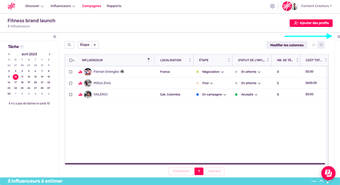The image size is (340, 185).
Task: Click Ajouter des profils button
Action: (x=311, y=23)
